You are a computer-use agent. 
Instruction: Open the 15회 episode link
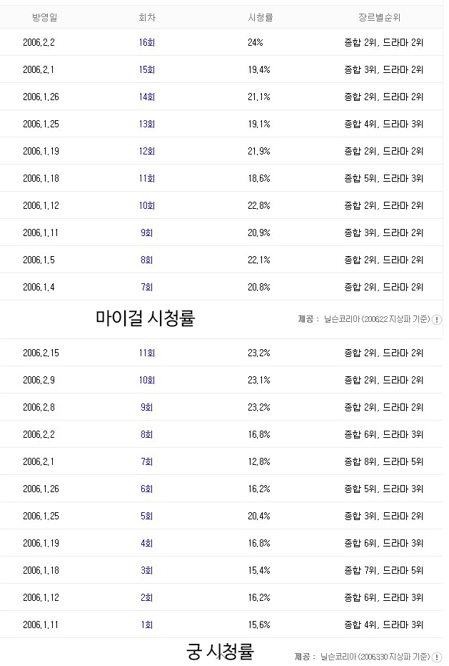(x=147, y=69)
